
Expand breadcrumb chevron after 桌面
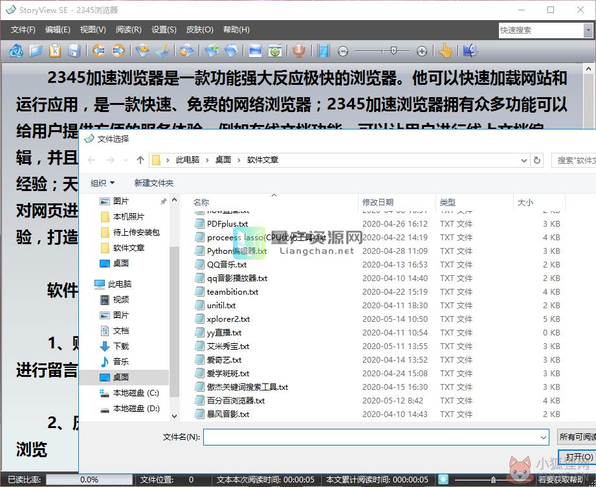click(239, 160)
